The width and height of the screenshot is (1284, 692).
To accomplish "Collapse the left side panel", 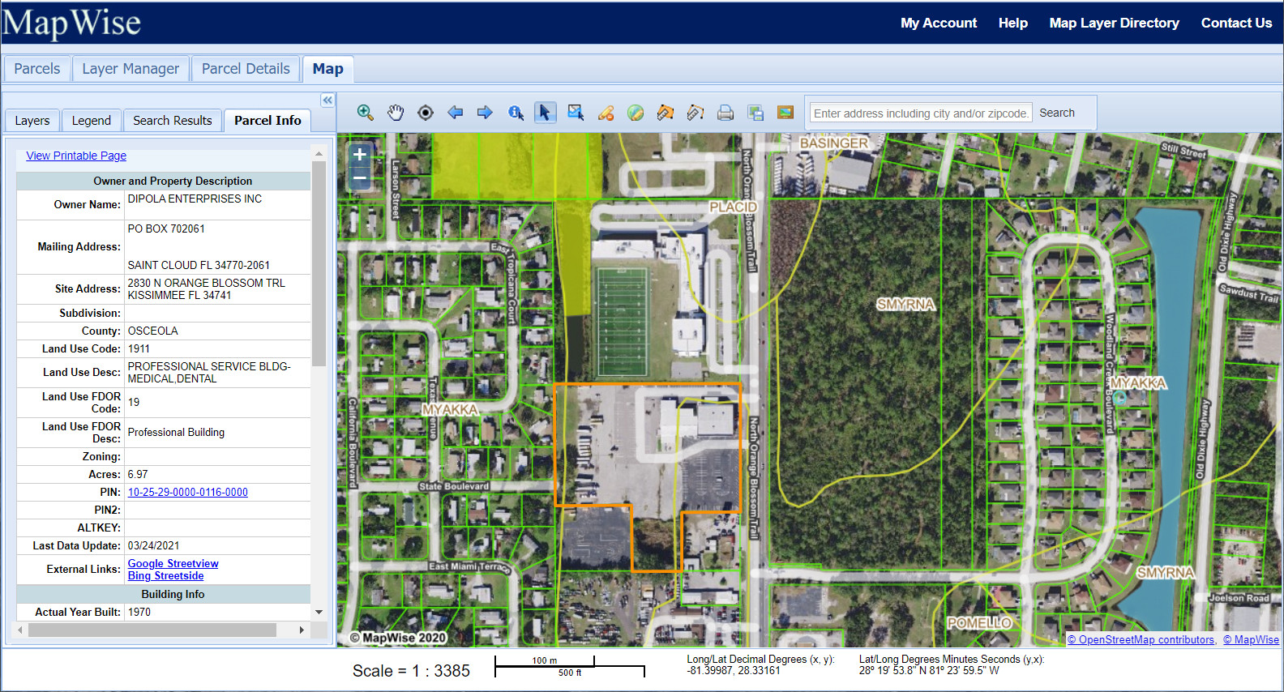I will 327,100.
